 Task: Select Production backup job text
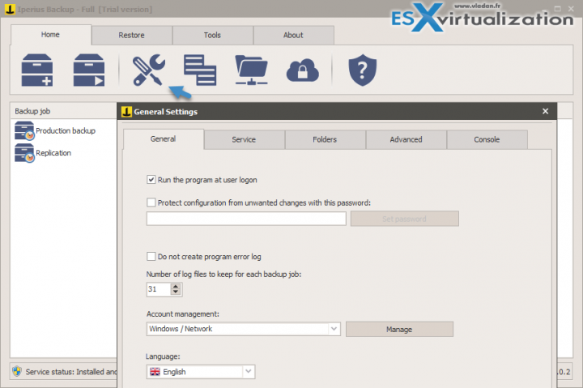click(66, 130)
